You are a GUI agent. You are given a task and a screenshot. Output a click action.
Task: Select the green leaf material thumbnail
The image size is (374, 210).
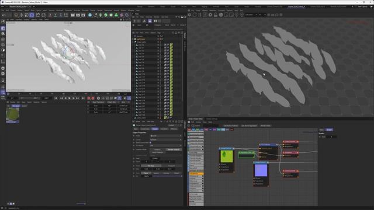[x=12, y=115]
